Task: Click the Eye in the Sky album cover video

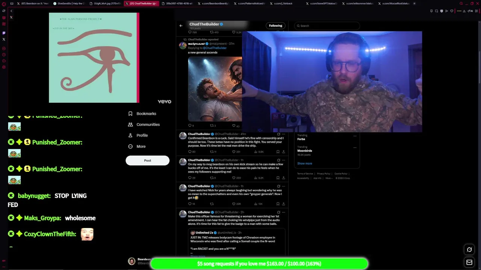Action: coord(94,58)
